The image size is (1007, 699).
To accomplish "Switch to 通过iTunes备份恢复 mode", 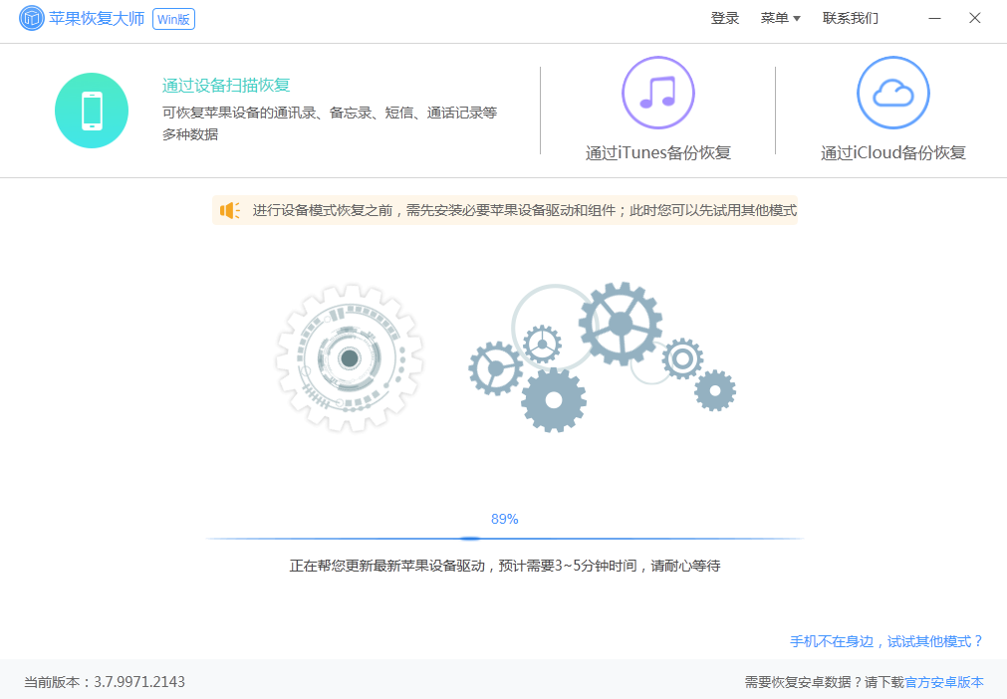I will pos(657,154).
